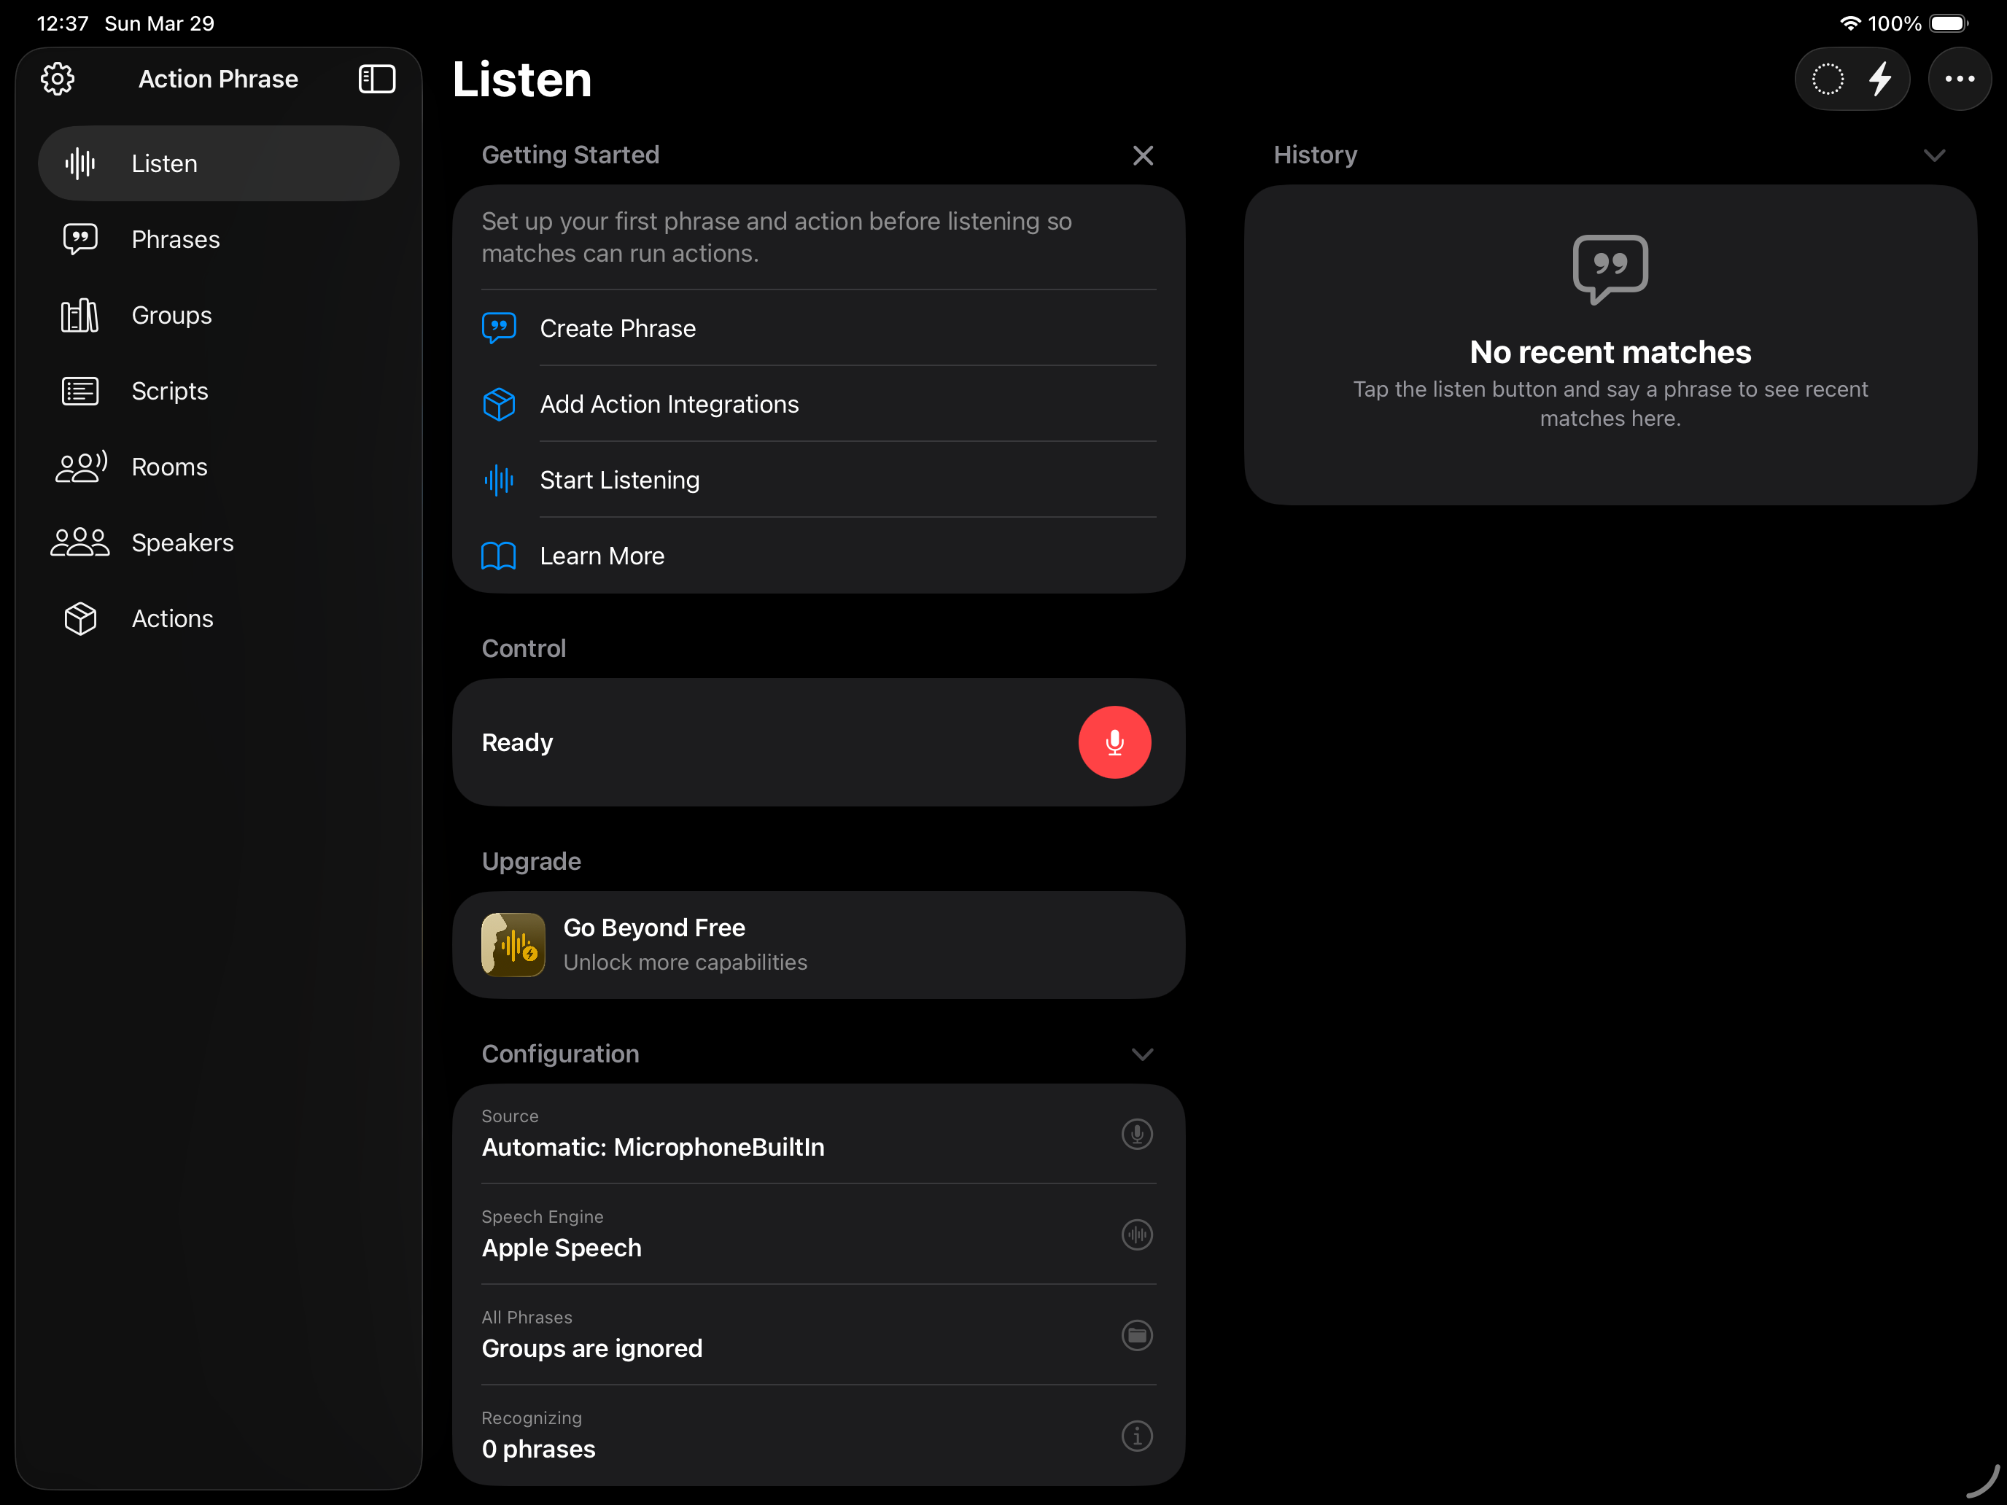Dismiss the Getting Started card
Viewport: 2007px width, 1505px height.
point(1142,155)
